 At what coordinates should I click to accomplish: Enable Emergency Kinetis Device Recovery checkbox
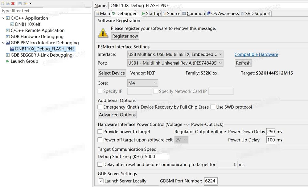click(x=100, y=107)
